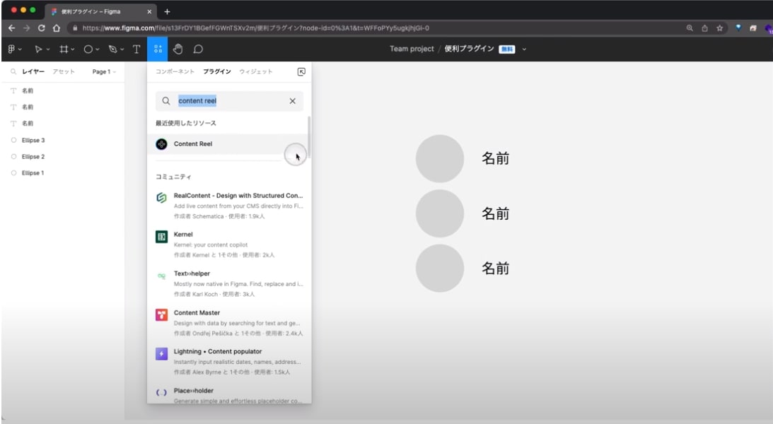Click the Lightning plugin icon

(x=161, y=353)
